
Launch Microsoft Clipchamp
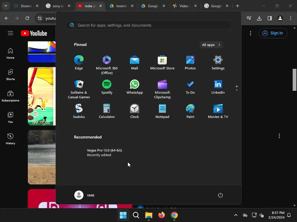[162, 89]
